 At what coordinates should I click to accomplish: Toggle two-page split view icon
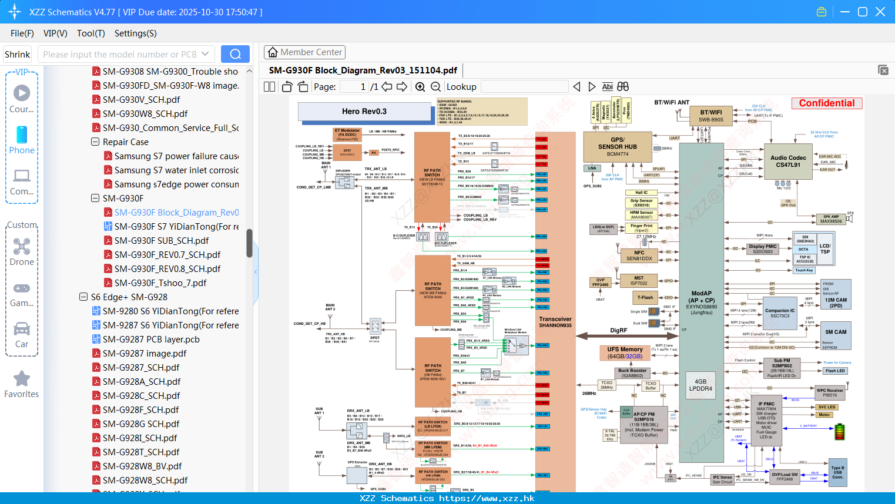pyautogui.click(x=269, y=86)
